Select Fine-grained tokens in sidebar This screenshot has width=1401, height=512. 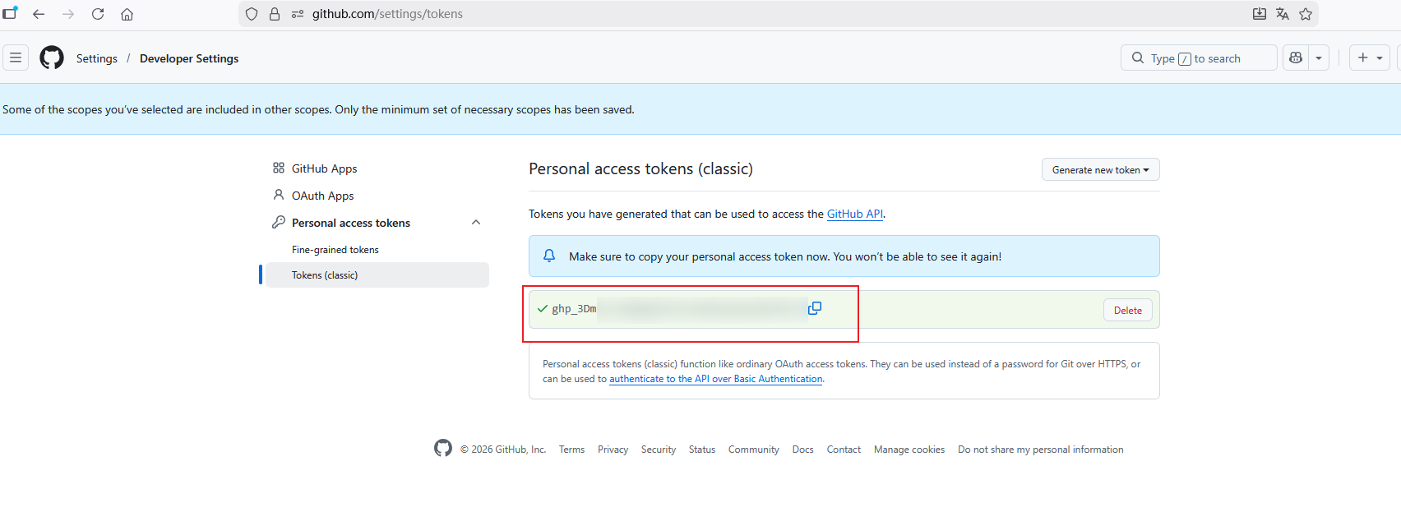click(335, 250)
